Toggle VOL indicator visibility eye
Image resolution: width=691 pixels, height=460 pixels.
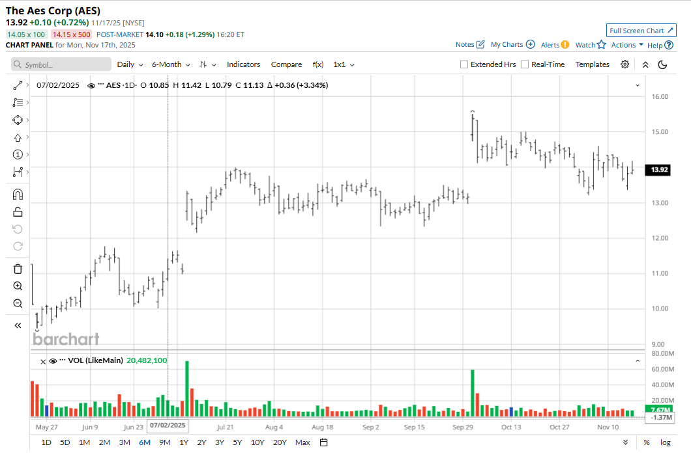53,361
